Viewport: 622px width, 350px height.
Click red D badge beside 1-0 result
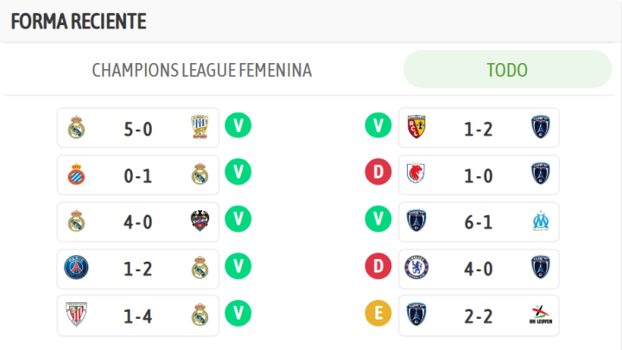(378, 173)
